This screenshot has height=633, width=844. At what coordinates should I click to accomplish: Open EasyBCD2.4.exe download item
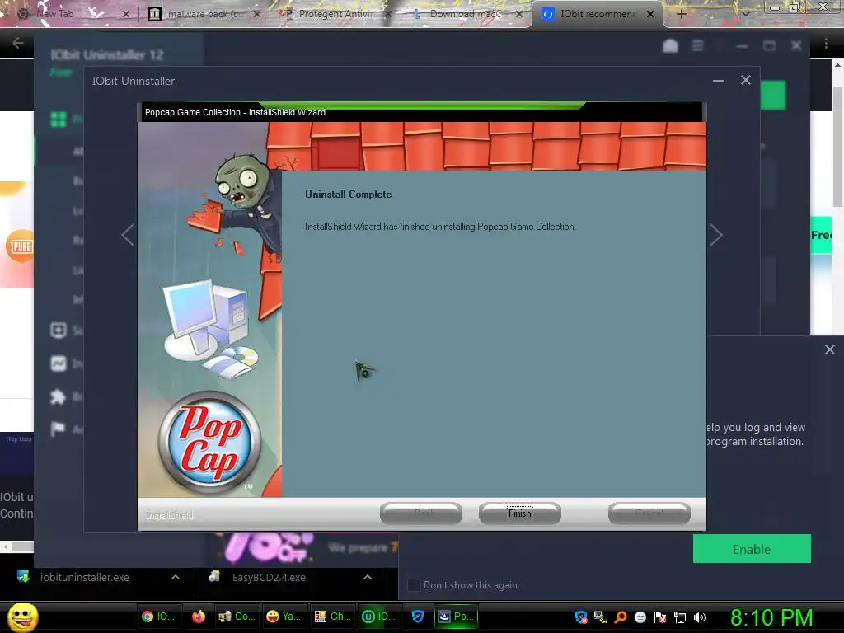click(270, 577)
